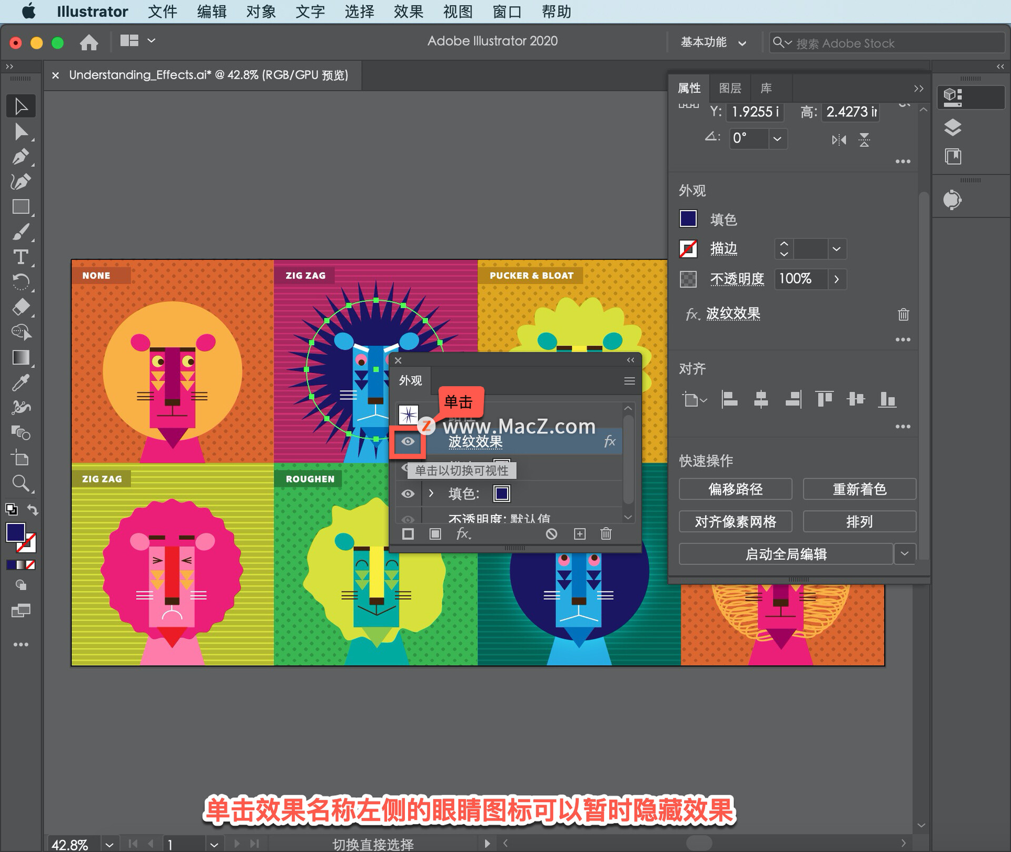Open the zoom level dropdown
The height and width of the screenshot is (852, 1011).
(109, 844)
